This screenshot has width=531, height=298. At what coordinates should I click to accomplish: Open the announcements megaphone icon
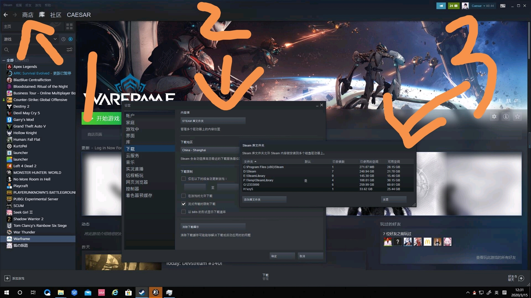click(x=441, y=6)
